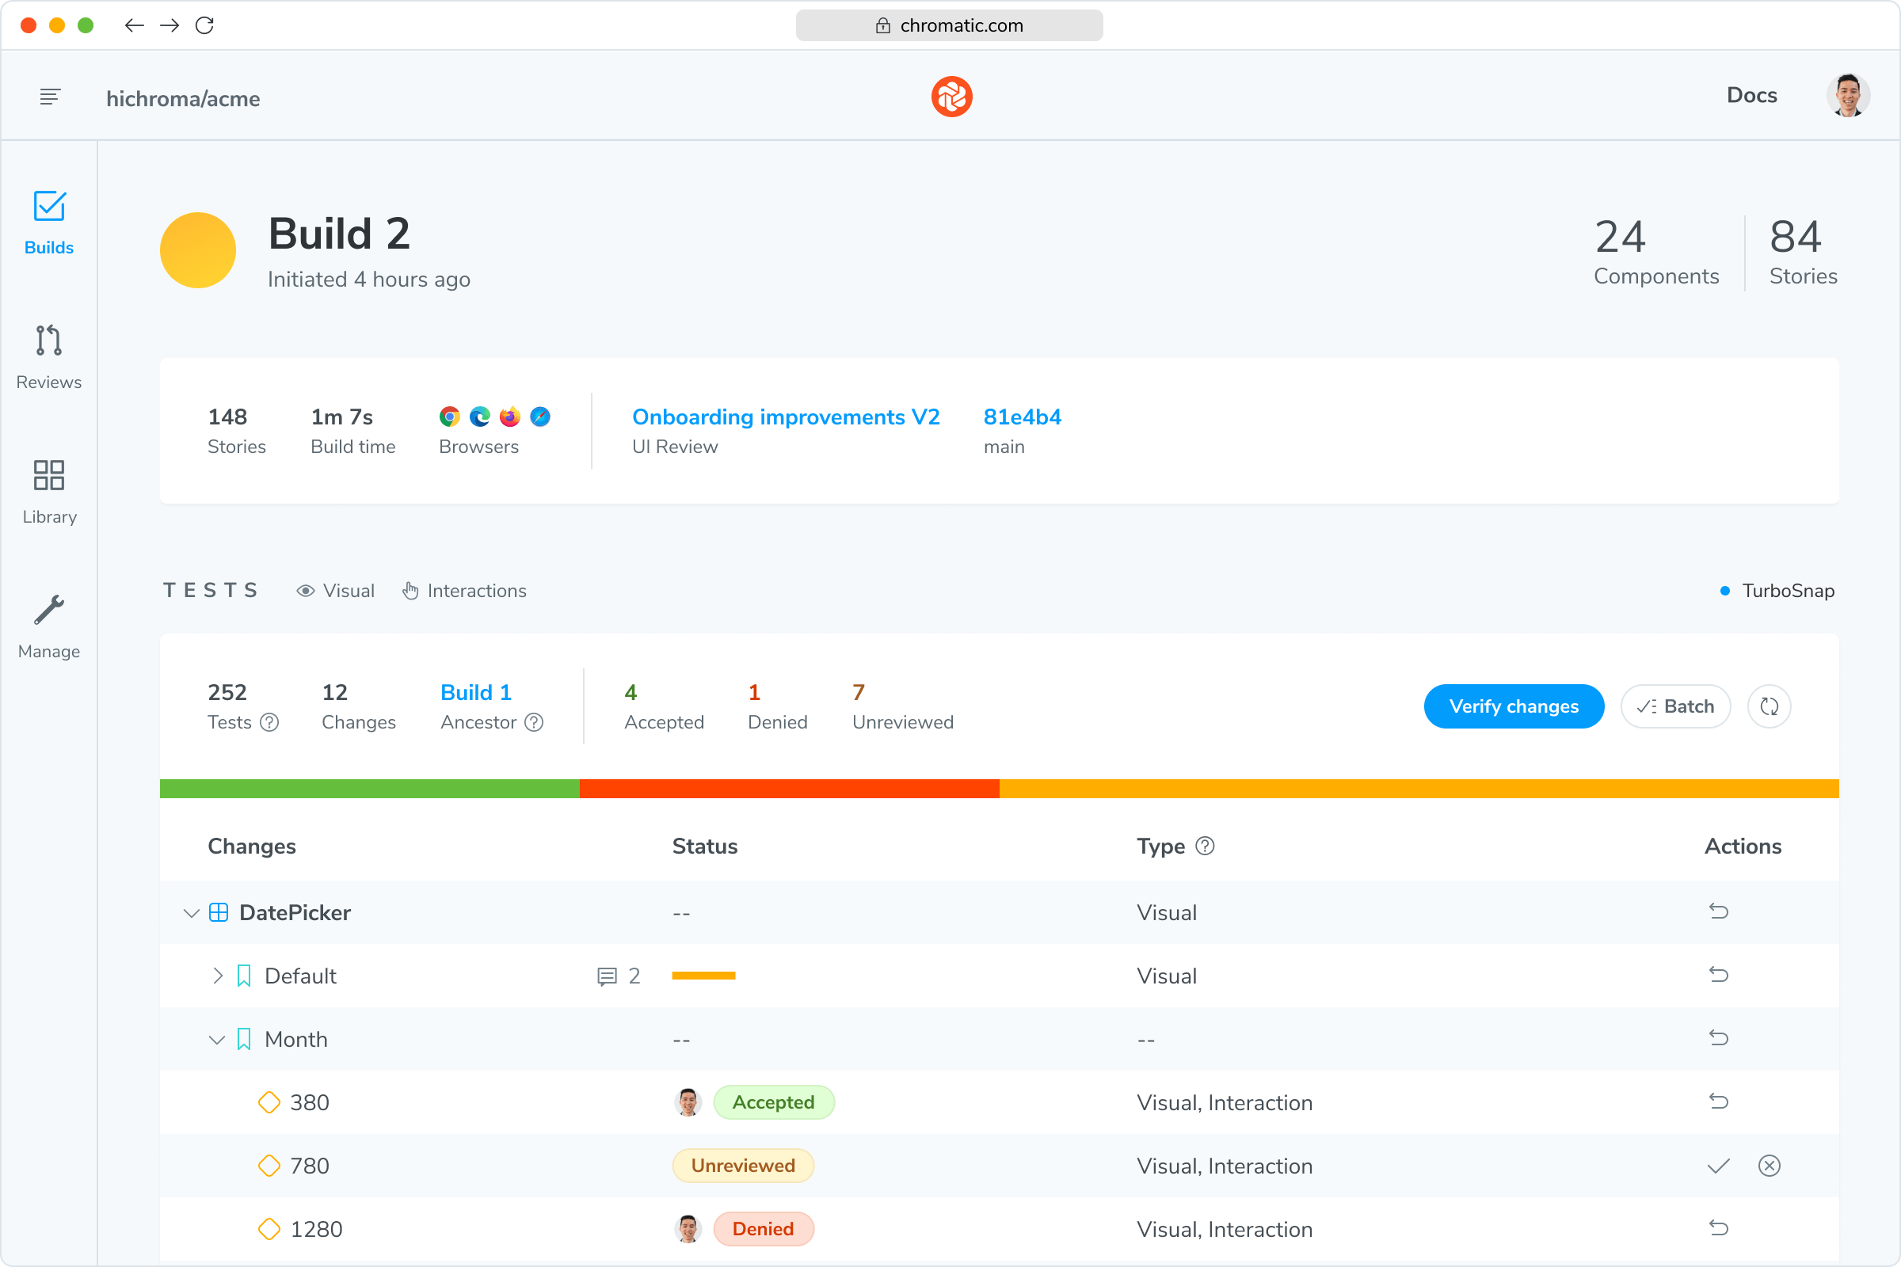This screenshot has width=1901, height=1267.
Task: Open the hamburger navigation menu
Action: 49,96
